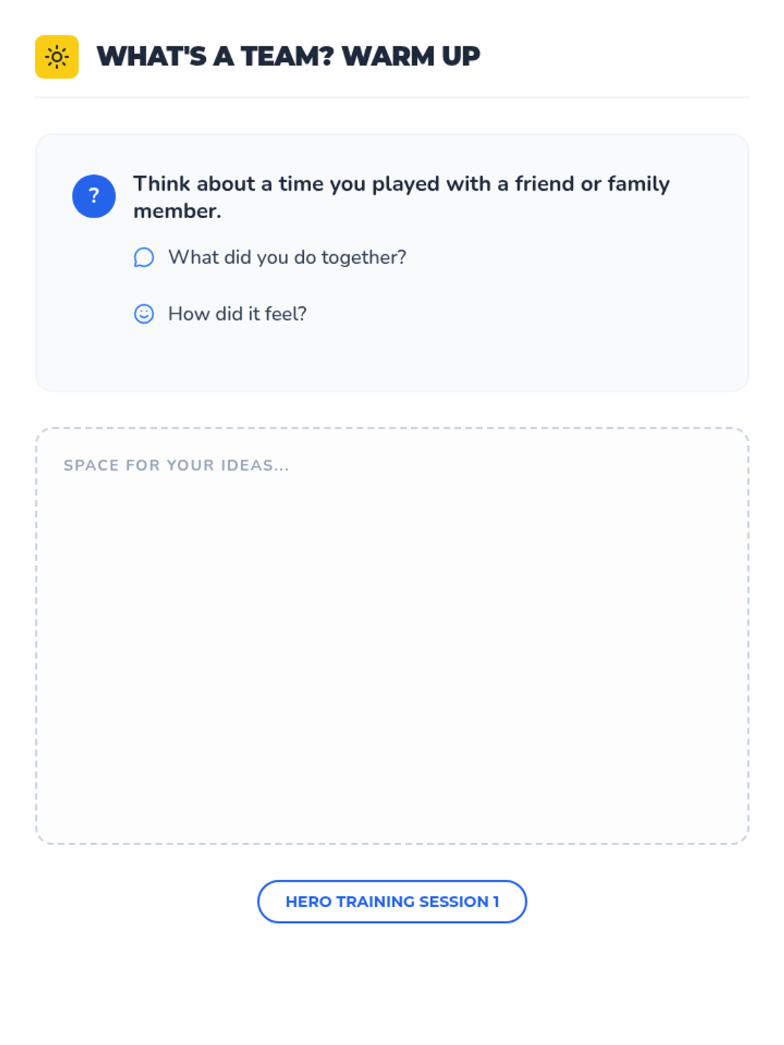Click the 'Space for your ideas...' placeholder text

coord(176,465)
